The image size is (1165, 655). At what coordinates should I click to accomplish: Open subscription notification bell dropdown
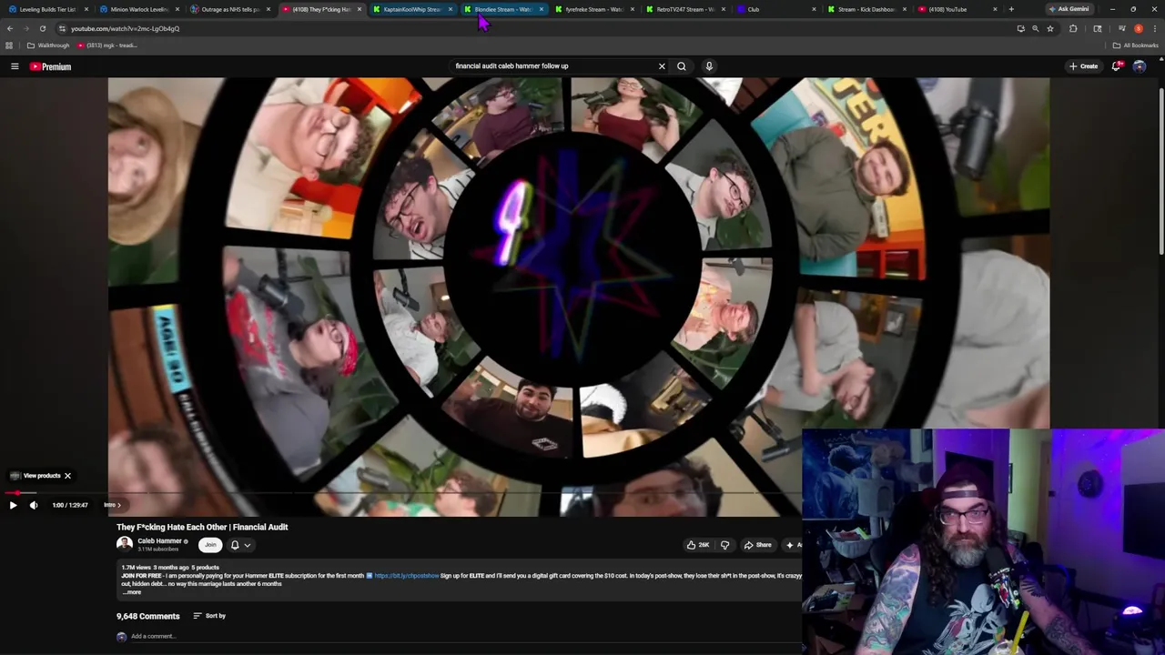click(x=240, y=545)
